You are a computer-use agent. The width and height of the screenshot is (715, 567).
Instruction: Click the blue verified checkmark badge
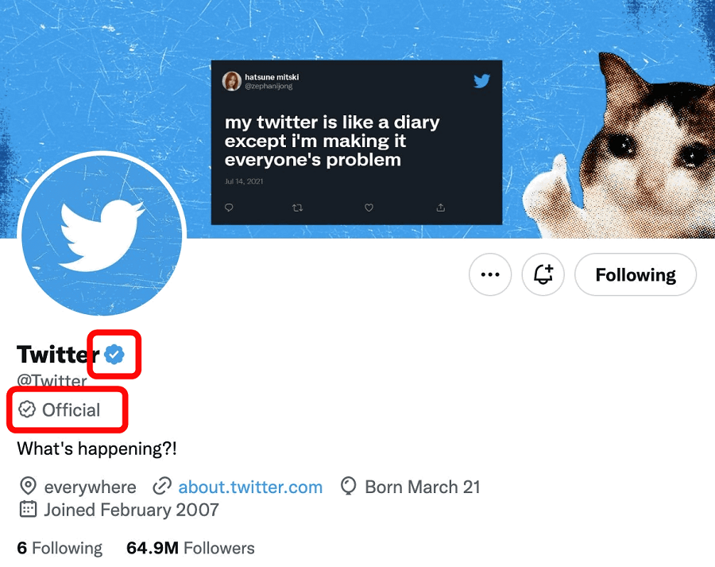pyautogui.click(x=114, y=355)
